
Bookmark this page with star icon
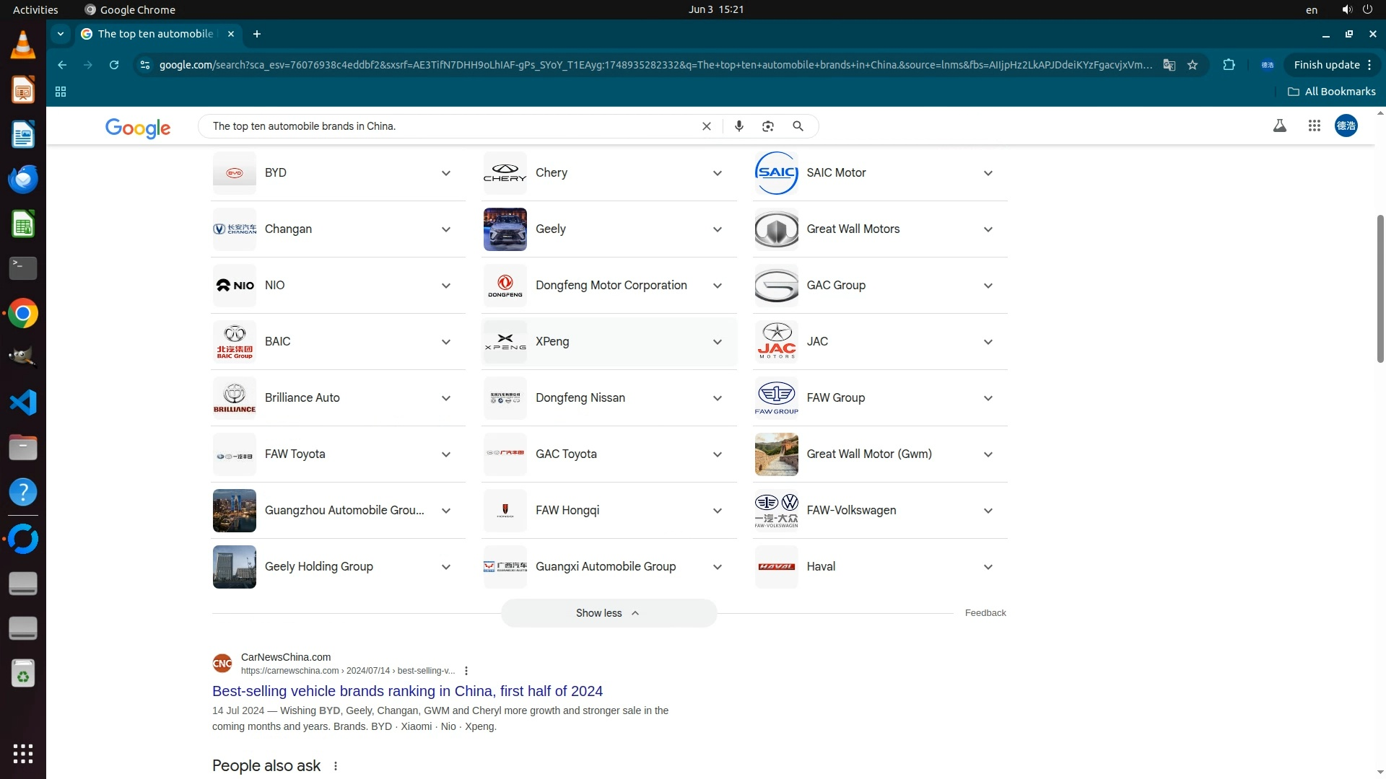(1193, 65)
